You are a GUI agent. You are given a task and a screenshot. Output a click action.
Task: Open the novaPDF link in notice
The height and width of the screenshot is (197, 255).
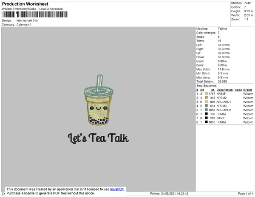point(117,189)
